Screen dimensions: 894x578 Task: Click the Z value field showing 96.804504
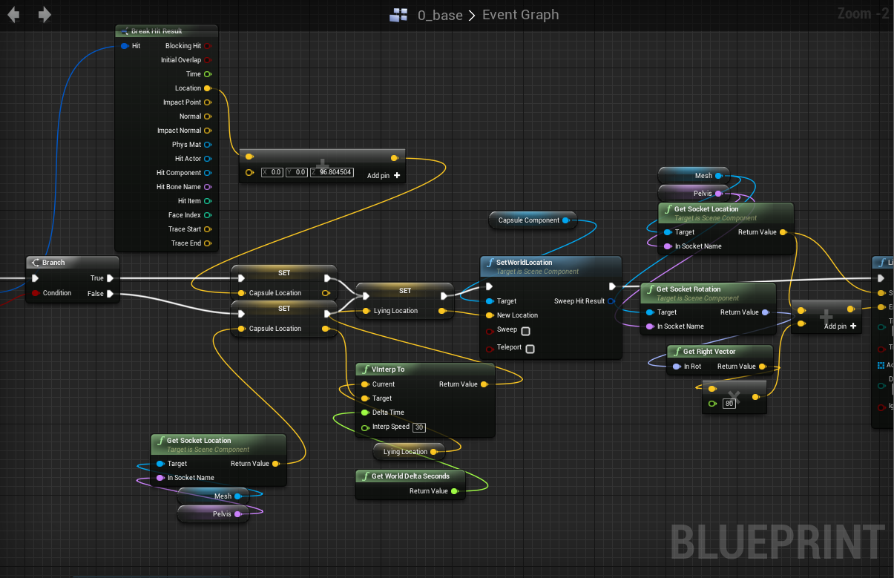332,171
